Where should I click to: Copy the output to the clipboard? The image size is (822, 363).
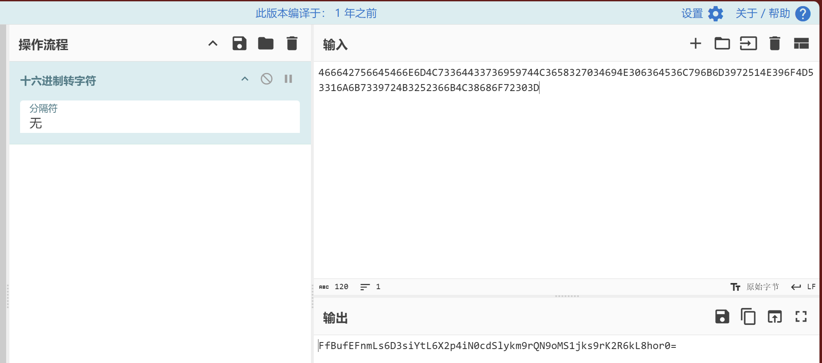[748, 317]
